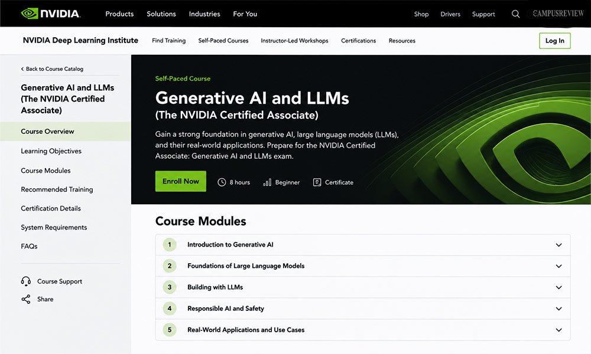
Task: Click the back arrow beside Course Catalog
Action: point(22,69)
